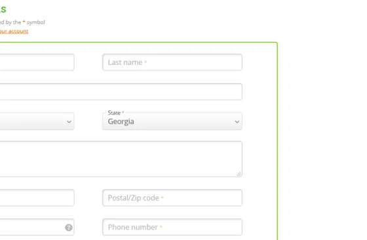Select the wide field below Last name

[121, 92]
